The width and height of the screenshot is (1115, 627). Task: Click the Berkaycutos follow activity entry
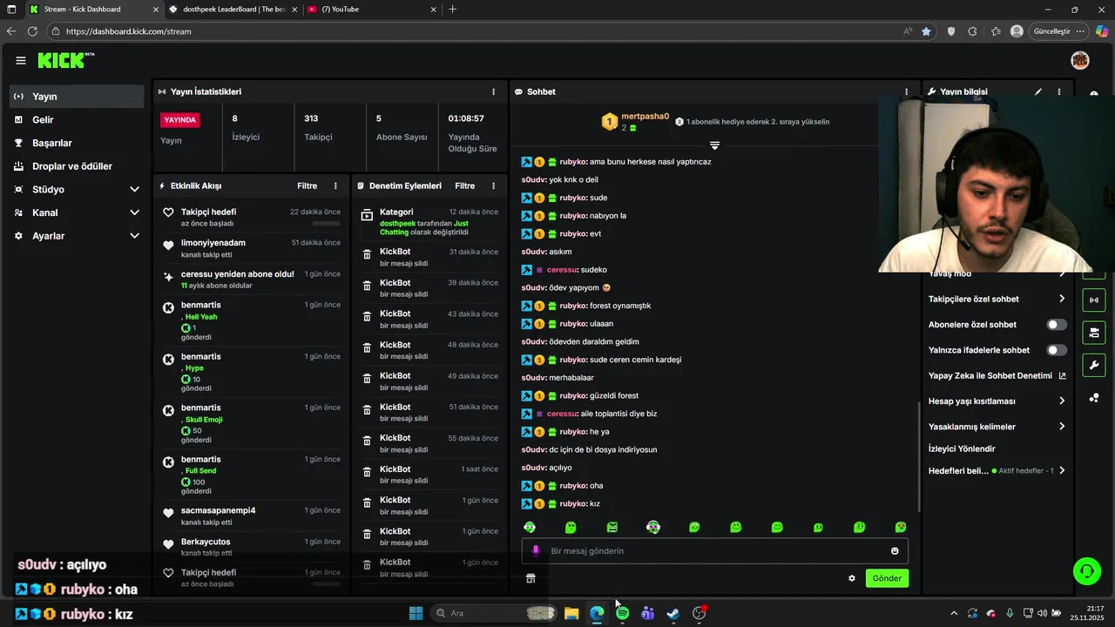pyautogui.click(x=252, y=547)
